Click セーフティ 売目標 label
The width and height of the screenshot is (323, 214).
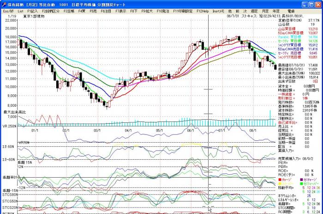(x=289, y=53)
